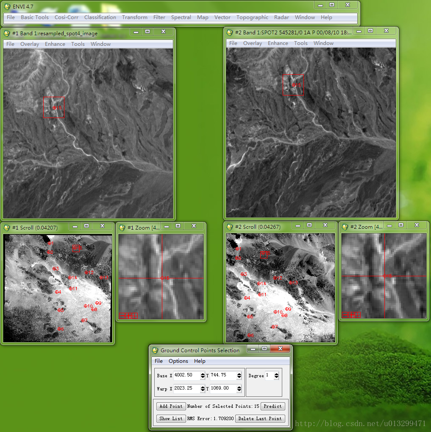Viewport: 431px width, 432px height.
Task: Click Warp X field showing 2023.25
Action: [187, 388]
